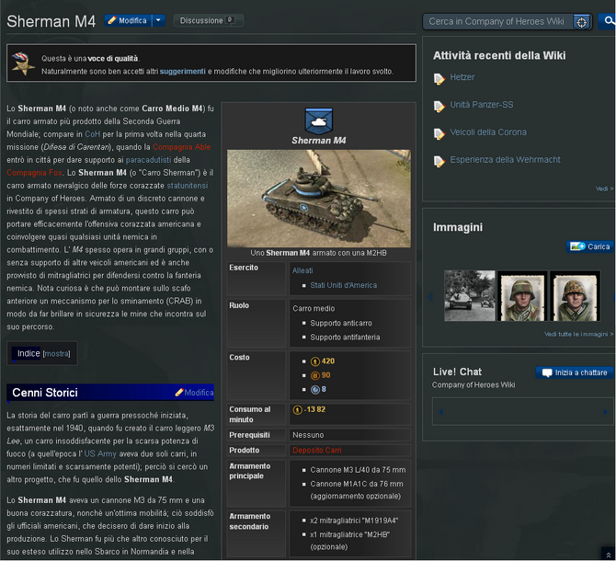The image size is (616, 561).
Task: Open the Hetzer recent activity link
Action: 462,77
